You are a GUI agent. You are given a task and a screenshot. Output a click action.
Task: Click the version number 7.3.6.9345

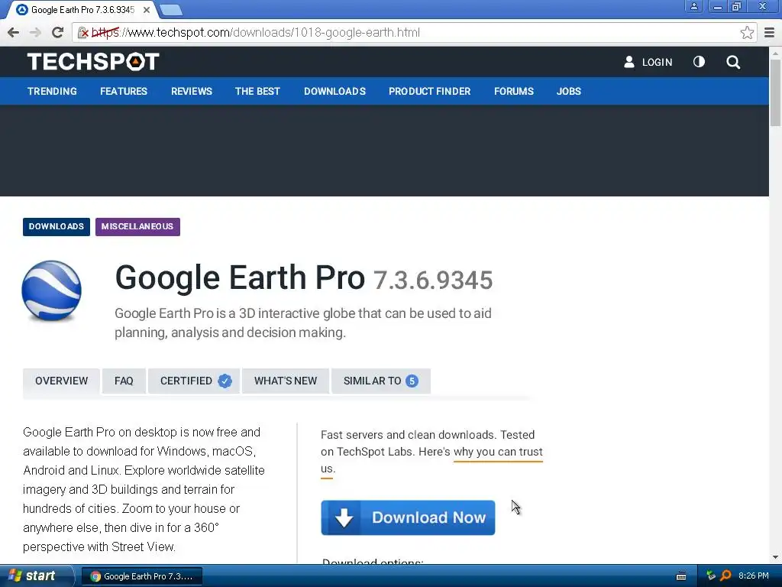click(434, 280)
